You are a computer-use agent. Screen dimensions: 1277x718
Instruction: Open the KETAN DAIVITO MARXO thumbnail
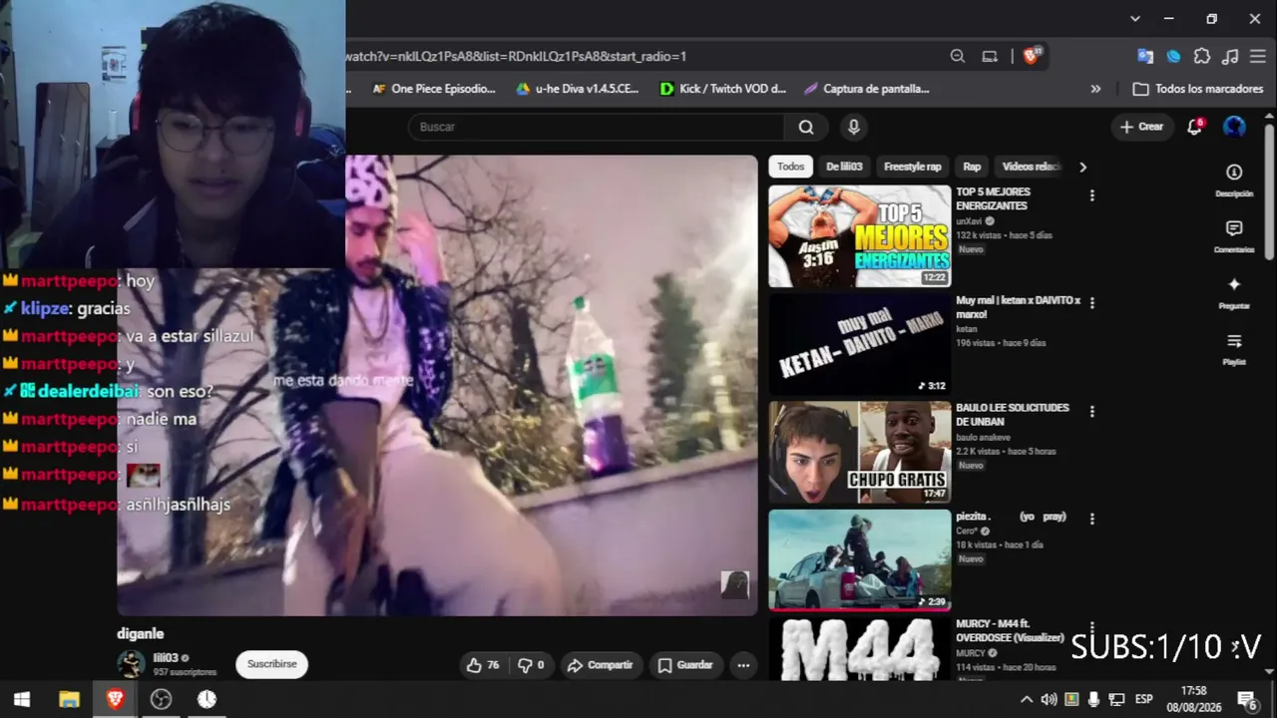859,344
